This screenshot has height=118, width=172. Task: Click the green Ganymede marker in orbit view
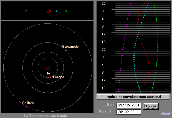tap(66, 50)
